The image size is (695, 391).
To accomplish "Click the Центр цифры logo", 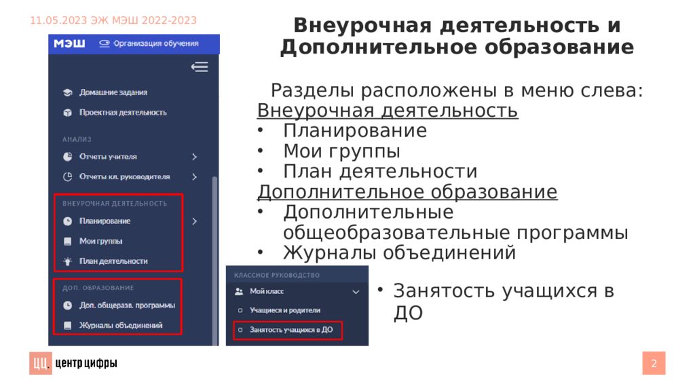I will pyautogui.click(x=73, y=363).
